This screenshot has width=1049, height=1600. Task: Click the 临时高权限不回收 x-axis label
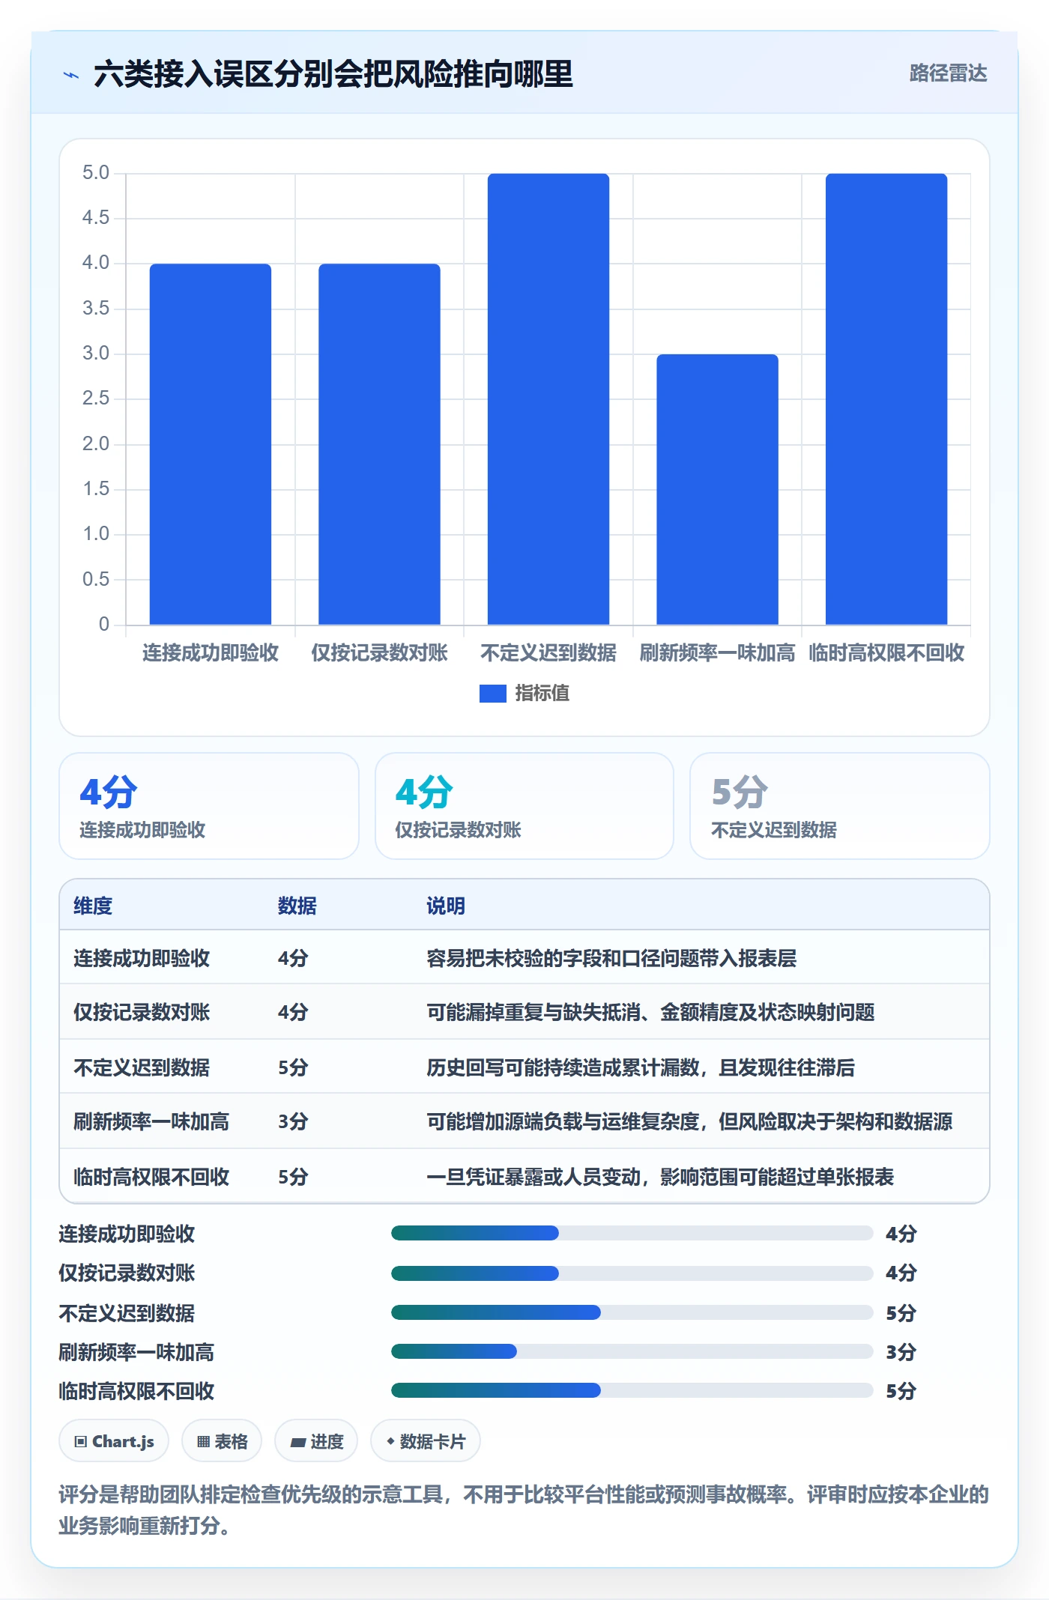[886, 653]
